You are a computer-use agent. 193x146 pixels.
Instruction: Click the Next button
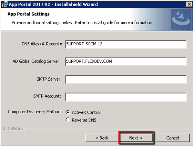point(136,138)
